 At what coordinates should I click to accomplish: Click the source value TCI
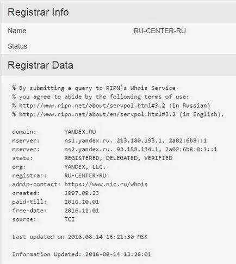(70, 219)
